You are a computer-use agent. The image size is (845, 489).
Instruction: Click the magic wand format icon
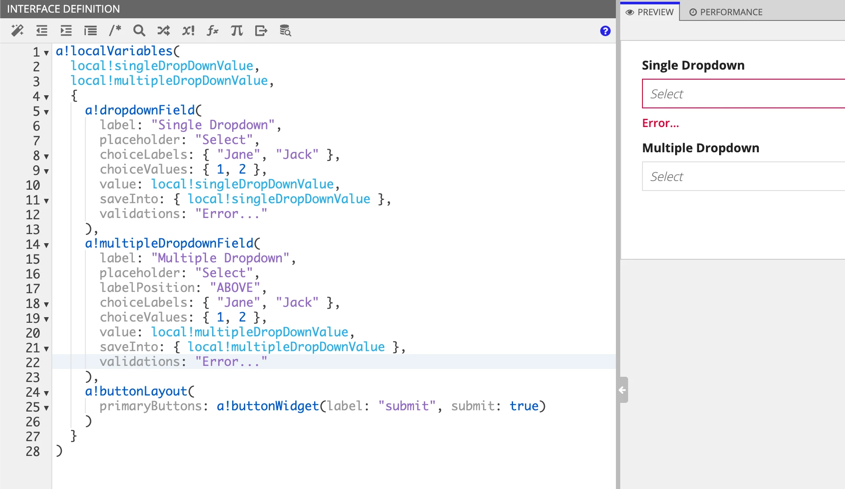click(17, 30)
